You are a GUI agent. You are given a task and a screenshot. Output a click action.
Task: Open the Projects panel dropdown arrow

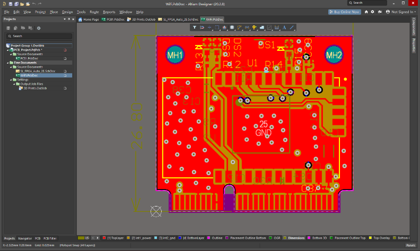pos(65,19)
